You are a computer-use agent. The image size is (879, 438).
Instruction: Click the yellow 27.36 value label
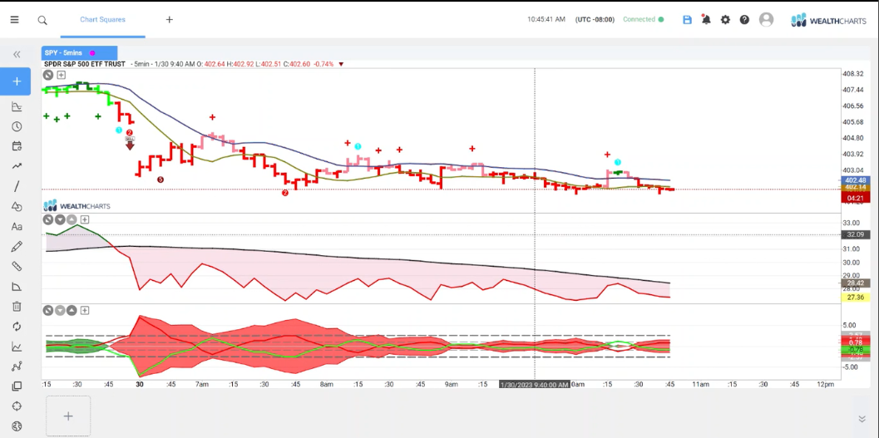(856, 298)
